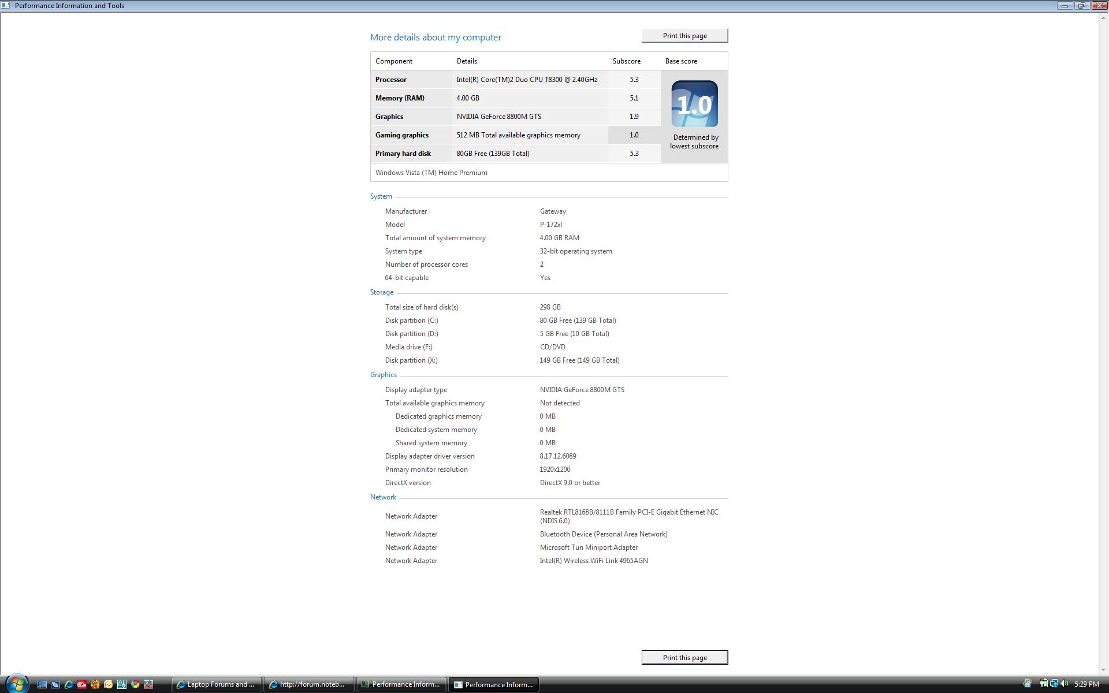This screenshot has width=1109, height=693.
Task: Launch Google Chrome from quick launch
Action: click(x=135, y=684)
